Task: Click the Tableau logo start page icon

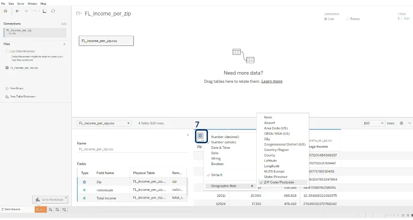Action: [6, 11]
